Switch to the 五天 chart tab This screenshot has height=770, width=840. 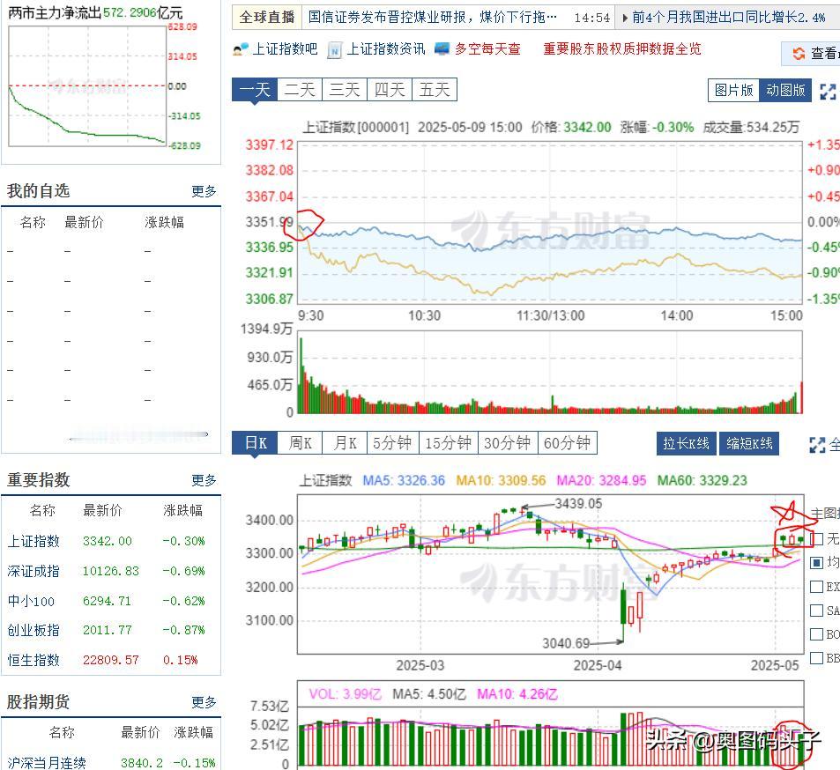pos(435,90)
